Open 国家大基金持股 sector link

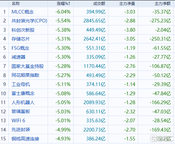(28, 66)
